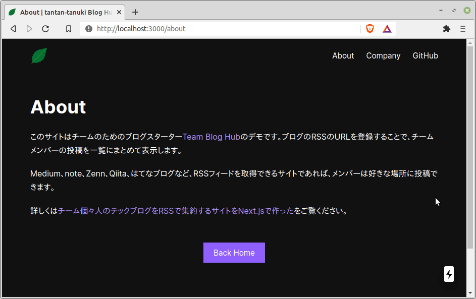Click the About page heading
The width and height of the screenshot is (476, 299).
pyautogui.click(x=58, y=107)
